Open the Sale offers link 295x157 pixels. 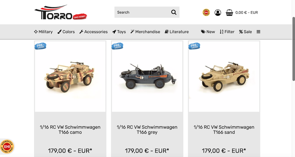point(245,32)
